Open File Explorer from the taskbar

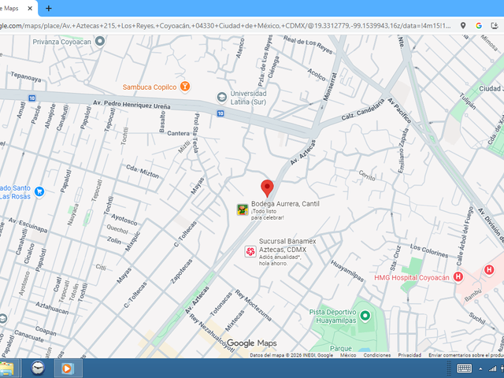(x=7, y=369)
